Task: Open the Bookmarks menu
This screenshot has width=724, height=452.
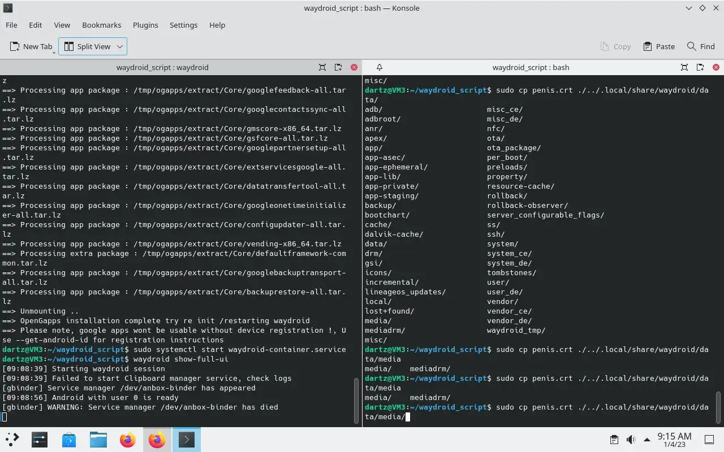Action: [101, 25]
